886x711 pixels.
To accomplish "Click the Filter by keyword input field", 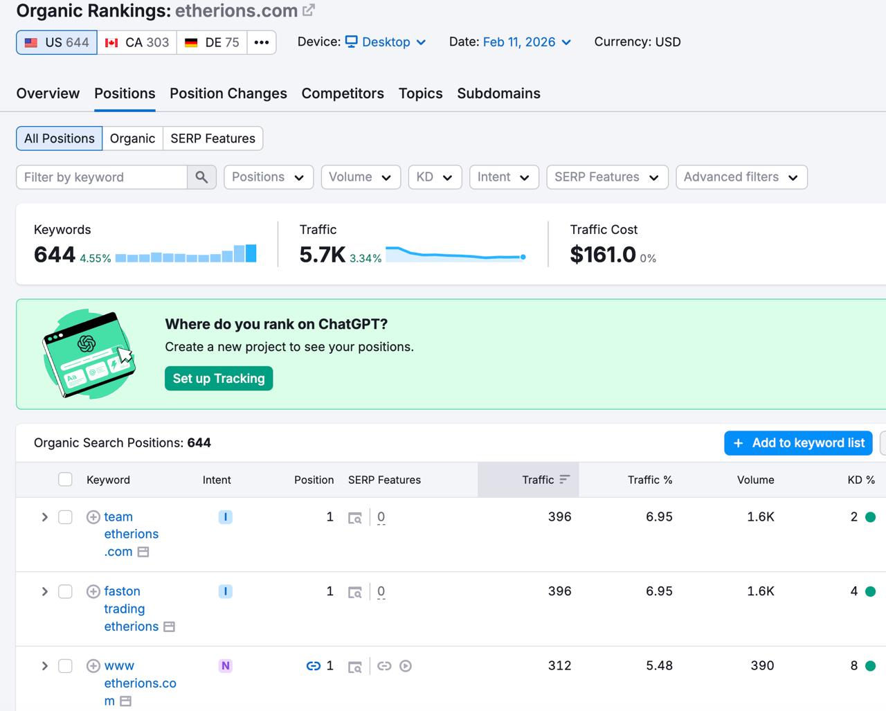I will (102, 177).
